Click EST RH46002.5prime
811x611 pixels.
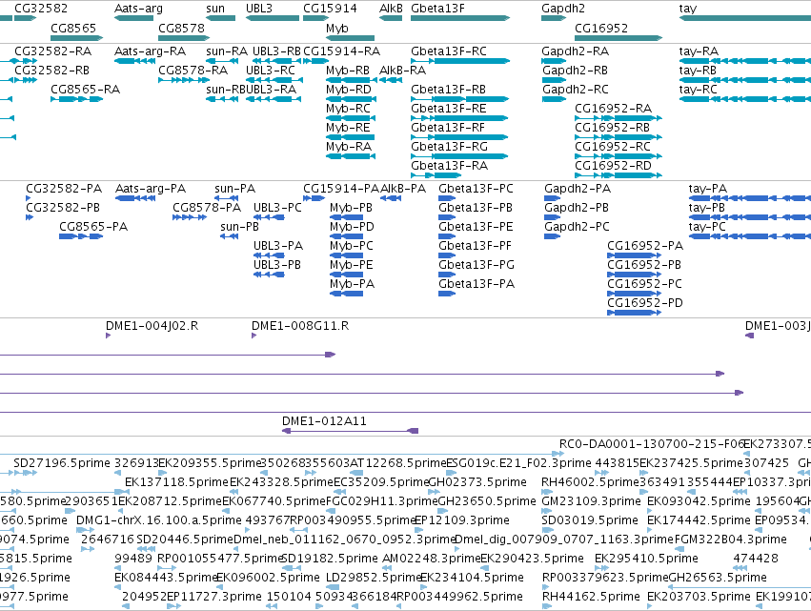(590, 482)
